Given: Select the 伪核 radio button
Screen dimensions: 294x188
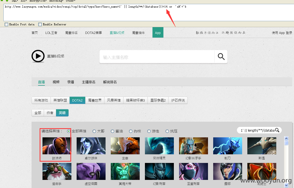Looking at the screenshot, I should (131, 131).
